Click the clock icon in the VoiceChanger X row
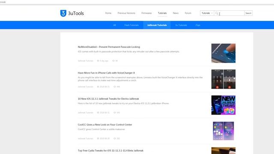 (x=98, y=86)
